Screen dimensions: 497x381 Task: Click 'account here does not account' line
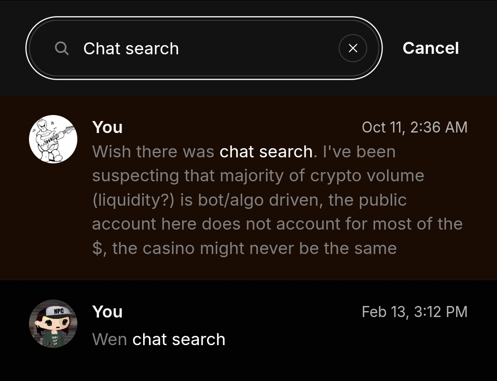(277, 224)
